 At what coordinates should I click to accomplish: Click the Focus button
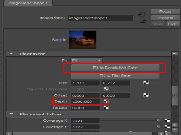click(165, 11)
